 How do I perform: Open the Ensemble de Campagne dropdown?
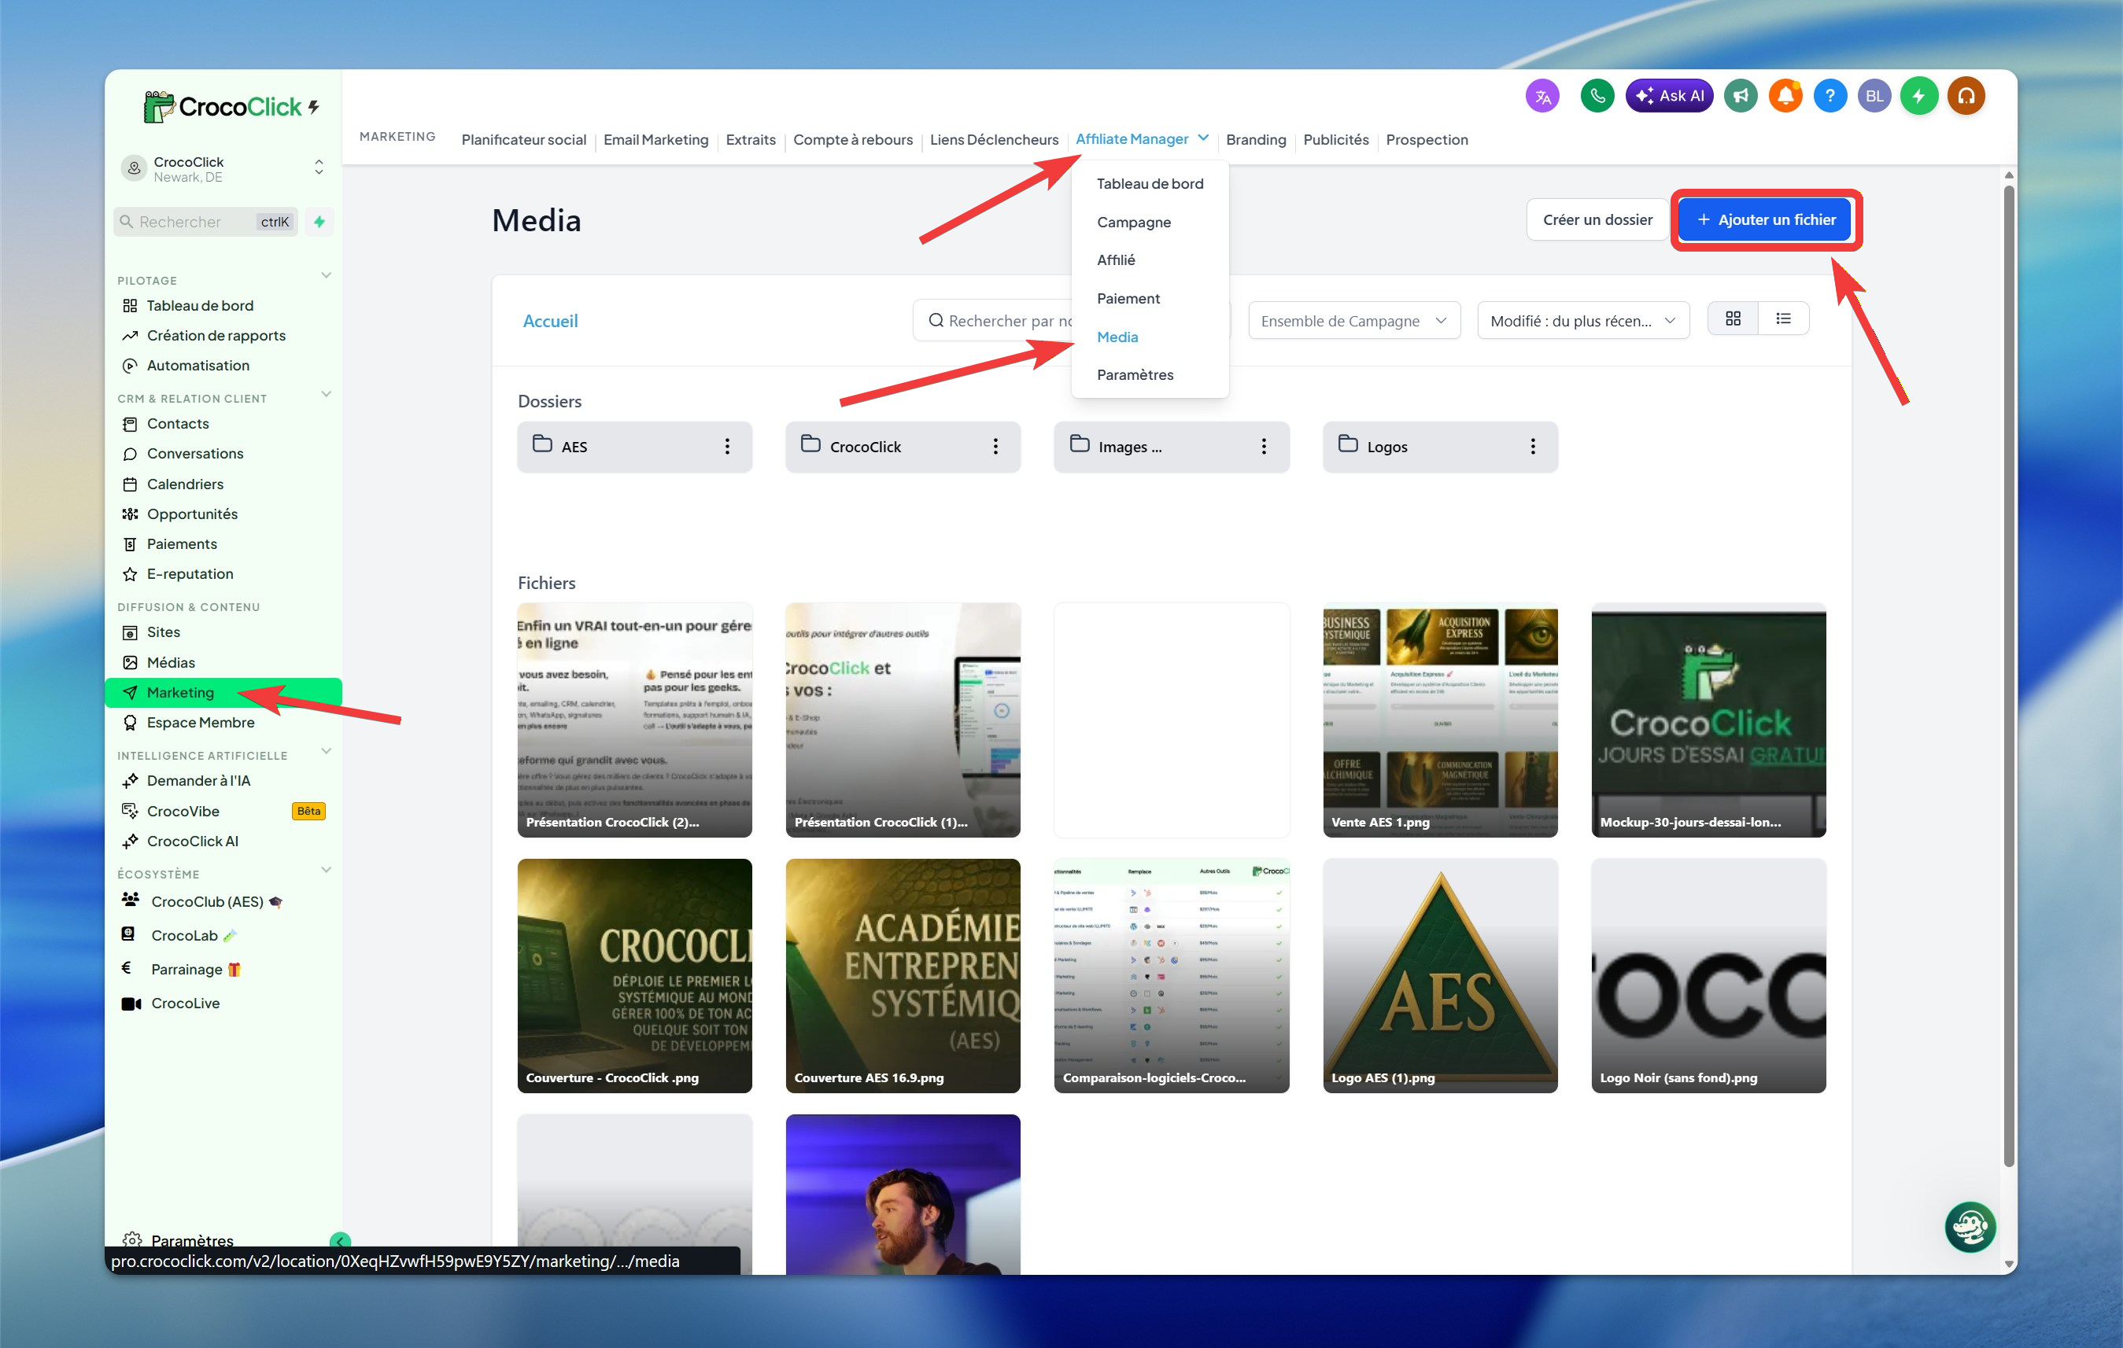pos(1354,321)
